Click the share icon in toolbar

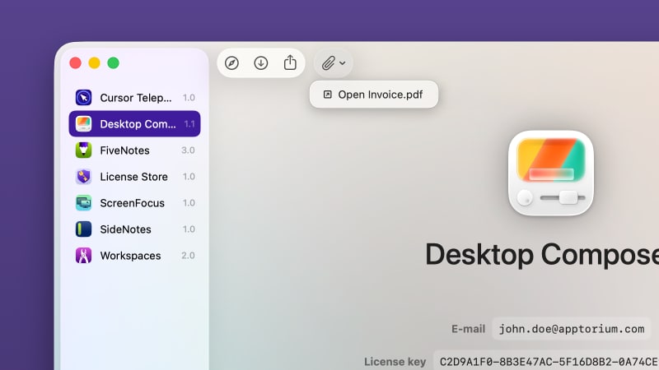tap(290, 62)
